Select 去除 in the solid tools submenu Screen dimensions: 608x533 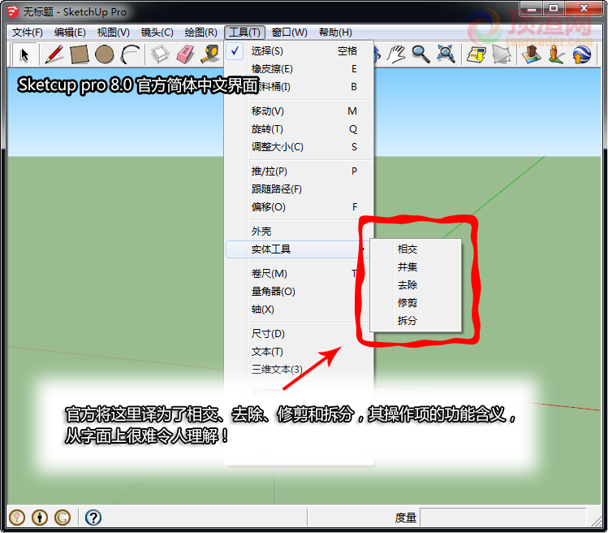(x=416, y=285)
